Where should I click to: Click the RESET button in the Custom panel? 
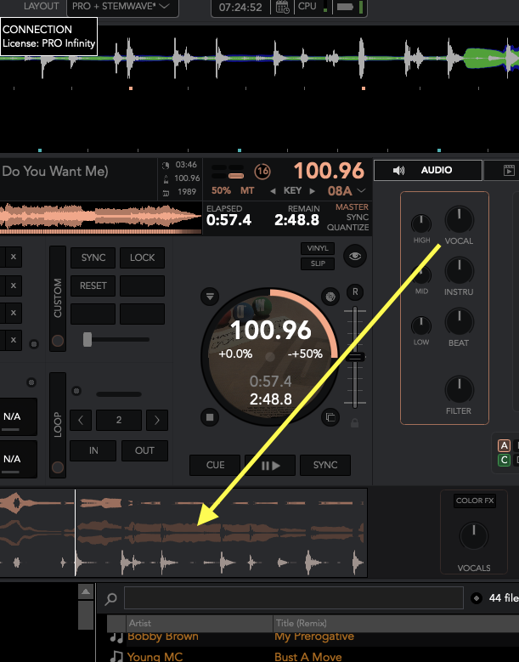[93, 286]
